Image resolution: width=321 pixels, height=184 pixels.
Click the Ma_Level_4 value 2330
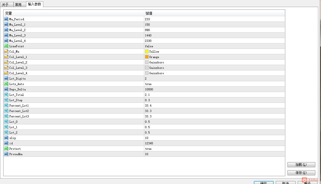[148, 41]
